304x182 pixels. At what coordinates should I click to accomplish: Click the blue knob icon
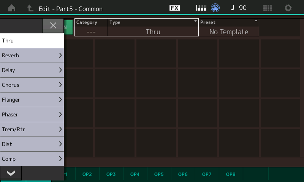[215, 8]
